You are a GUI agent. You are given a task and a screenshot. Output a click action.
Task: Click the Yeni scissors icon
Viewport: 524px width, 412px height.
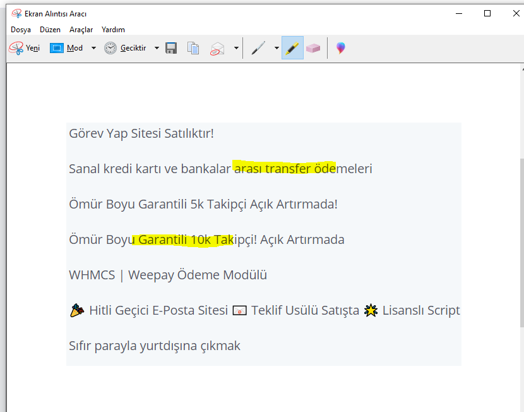click(x=16, y=48)
